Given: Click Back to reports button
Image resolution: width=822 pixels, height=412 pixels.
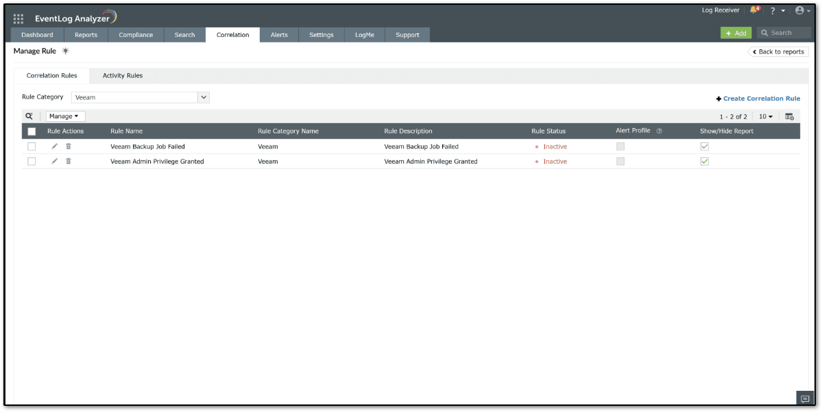Looking at the screenshot, I should pyautogui.click(x=778, y=52).
